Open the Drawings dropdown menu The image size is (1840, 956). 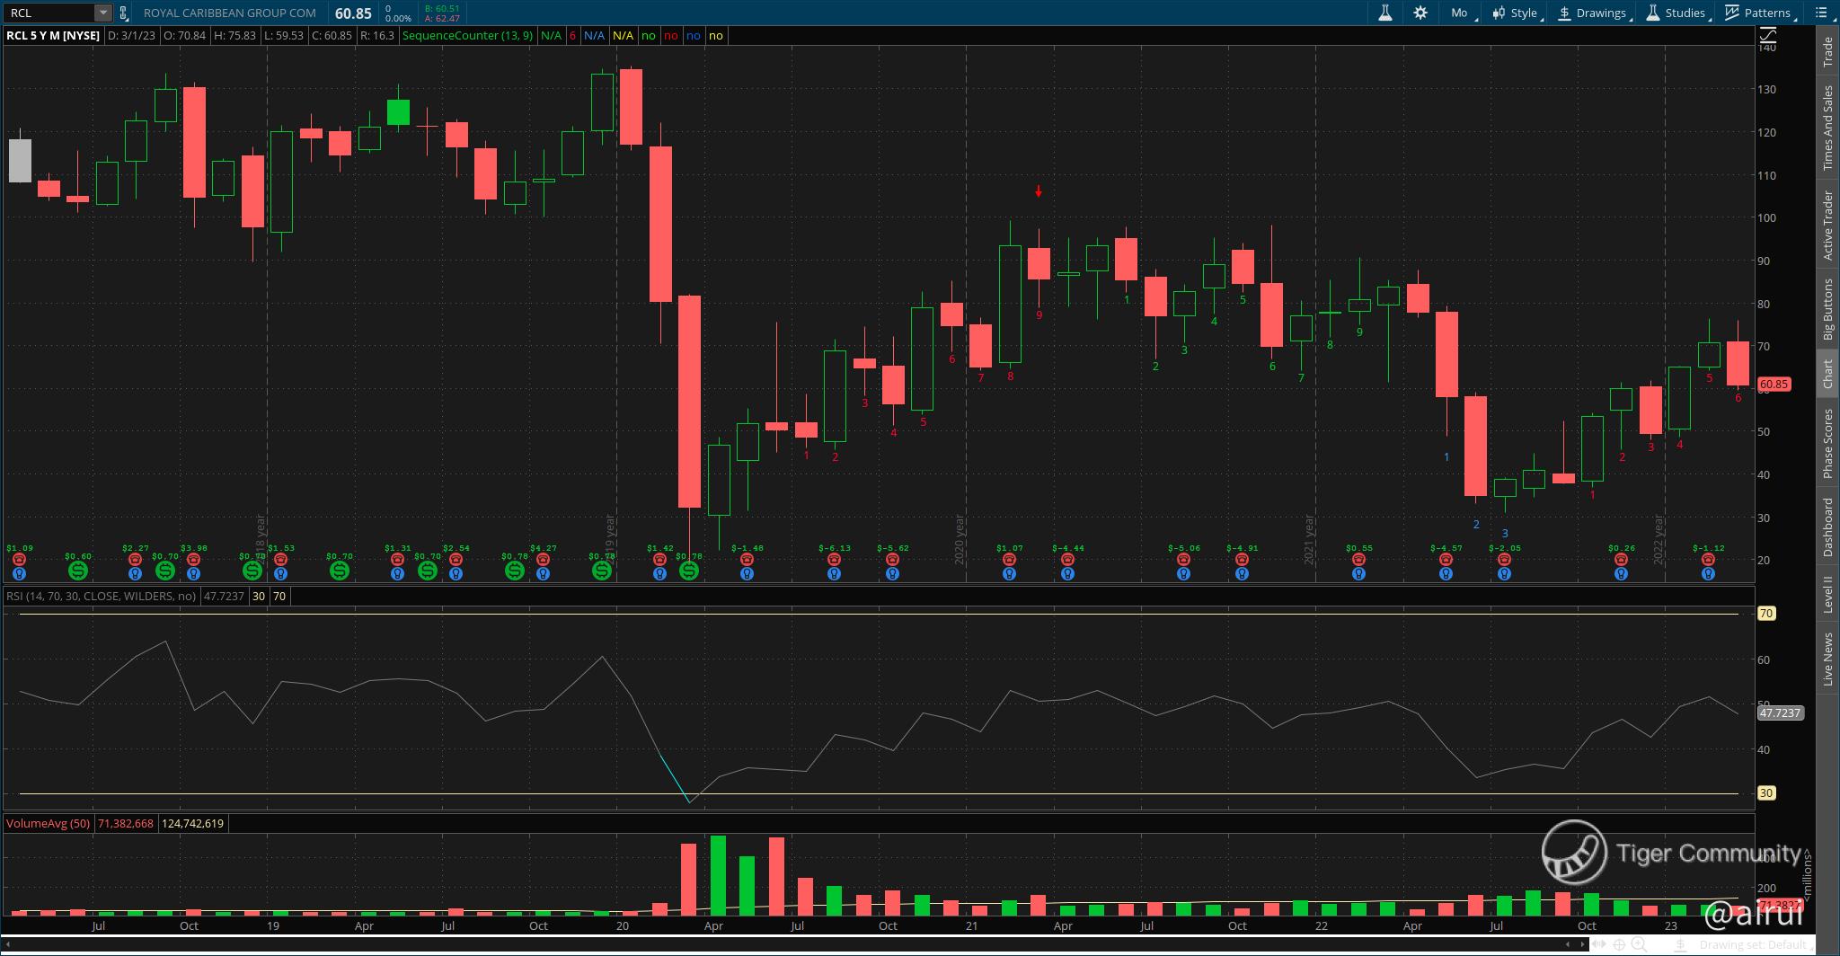coord(1594,13)
